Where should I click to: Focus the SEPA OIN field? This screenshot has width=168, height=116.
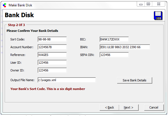tap(114, 55)
